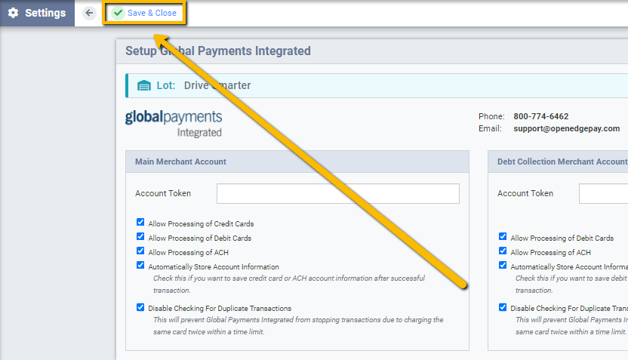Image resolution: width=628 pixels, height=360 pixels.
Task: Toggle Main Allow Processing of ACH
Action: coord(140,251)
